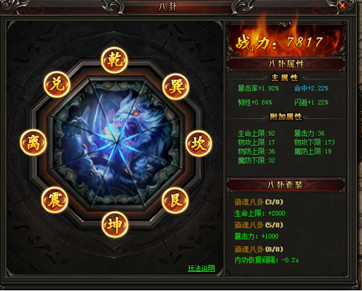Click the 坎 trigram orb

(x=199, y=144)
